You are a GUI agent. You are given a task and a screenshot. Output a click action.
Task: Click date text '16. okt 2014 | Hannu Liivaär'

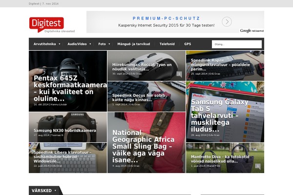click(x=50, y=104)
